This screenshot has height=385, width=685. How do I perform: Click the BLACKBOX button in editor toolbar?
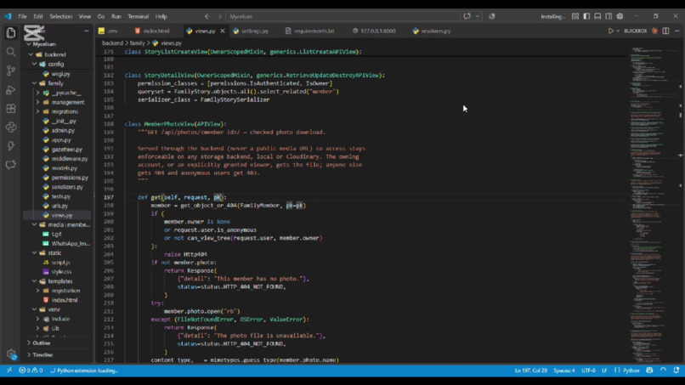[635, 31]
